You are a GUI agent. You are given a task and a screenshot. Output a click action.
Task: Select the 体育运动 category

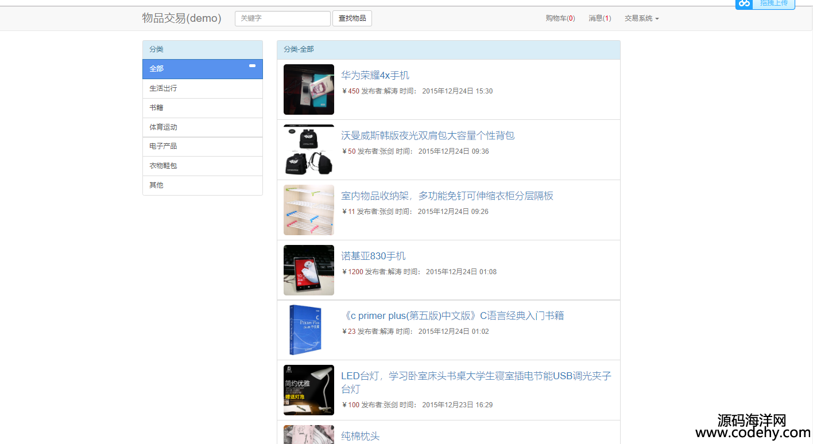203,127
